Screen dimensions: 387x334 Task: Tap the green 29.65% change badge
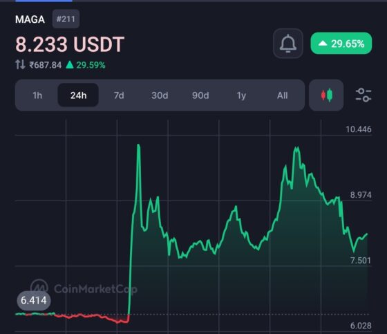[341, 44]
